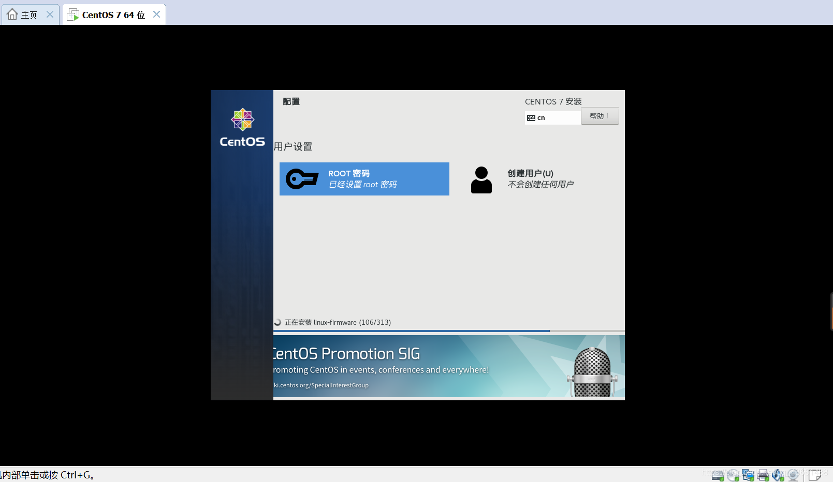
Task: Click the home icon on 主页 tab
Action: click(x=12, y=14)
